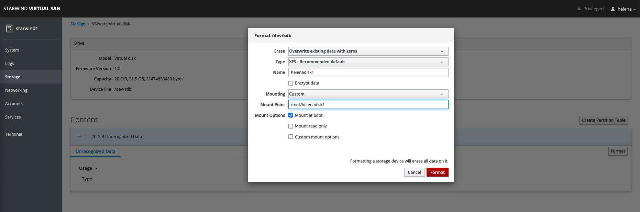Open Terminal from the sidebar
The width and height of the screenshot is (640, 212).
pyautogui.click(x=14, y=134)
